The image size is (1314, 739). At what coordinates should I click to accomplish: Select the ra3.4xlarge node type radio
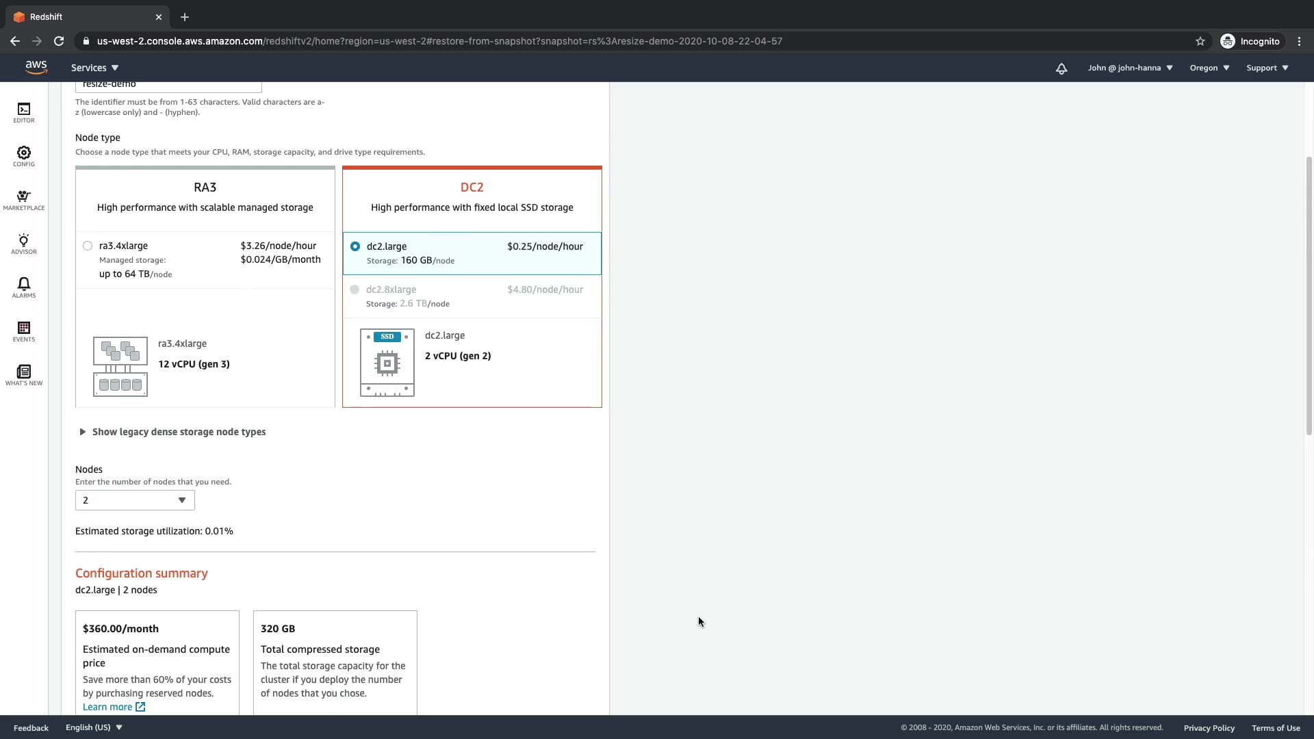(88, 246)
